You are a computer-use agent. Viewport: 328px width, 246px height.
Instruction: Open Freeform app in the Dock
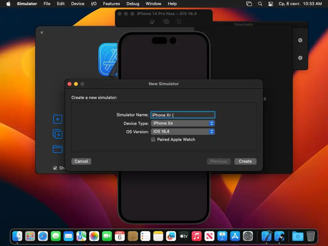171,236
